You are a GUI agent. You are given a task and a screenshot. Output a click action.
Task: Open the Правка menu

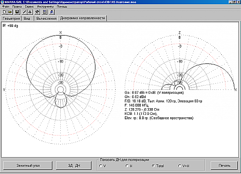point(17,7)
